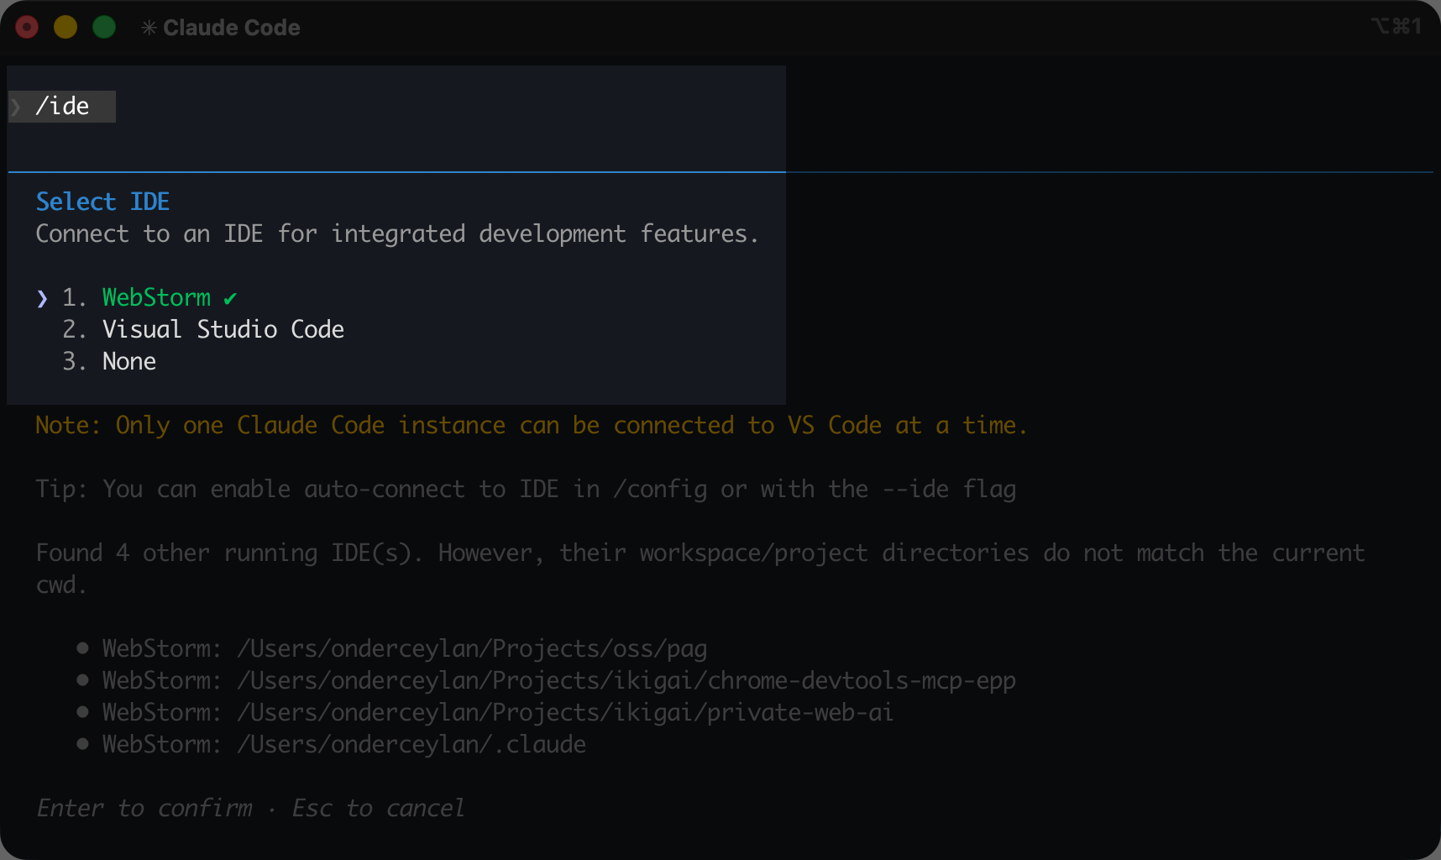Click the ⌥⌘1 tab shortcut indicator
Image resolution: width=1441 pixels, height=860 pixels.
1396,27
